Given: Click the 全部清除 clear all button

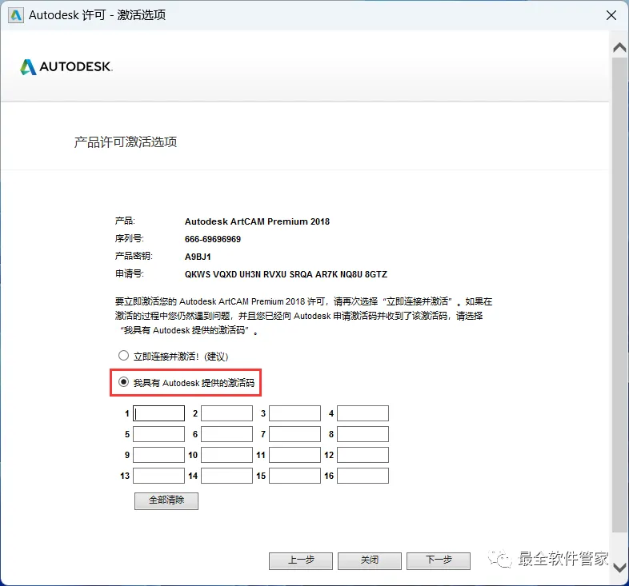Looking at the screenshot, I should pyautogui.click(x=166, y=500).
